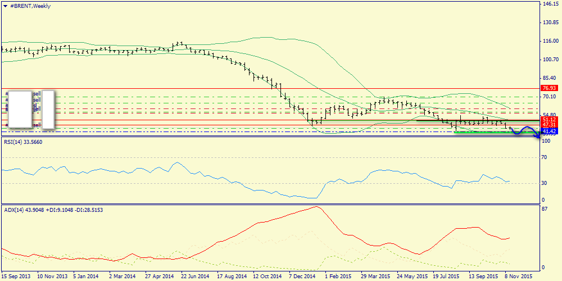Click the 10 Nov 2013 date label
The image size is (562, 281).
coord(52,277)
